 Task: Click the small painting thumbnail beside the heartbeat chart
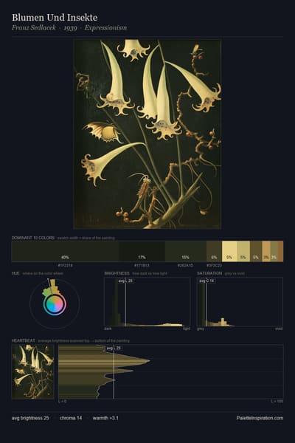tap(32, 372)
